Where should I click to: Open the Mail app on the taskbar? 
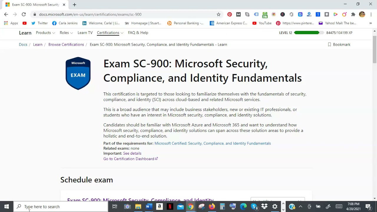(181, 207)
